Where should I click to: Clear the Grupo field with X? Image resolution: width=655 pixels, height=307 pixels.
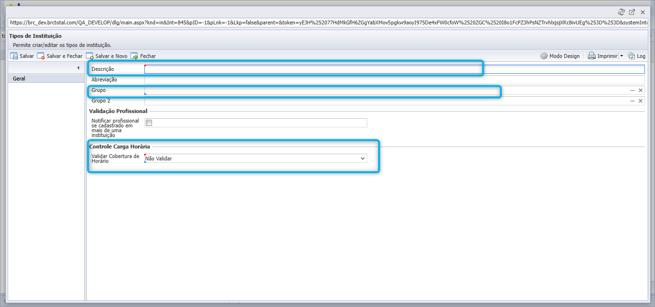pos(640,91)
